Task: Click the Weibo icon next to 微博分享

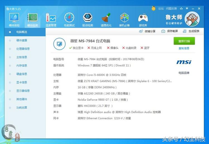Action: point(141,31)
